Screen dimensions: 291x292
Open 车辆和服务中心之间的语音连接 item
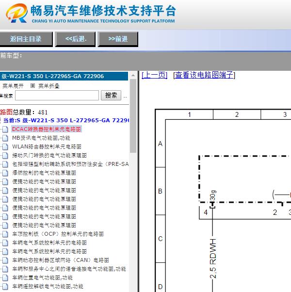point(69,269)
